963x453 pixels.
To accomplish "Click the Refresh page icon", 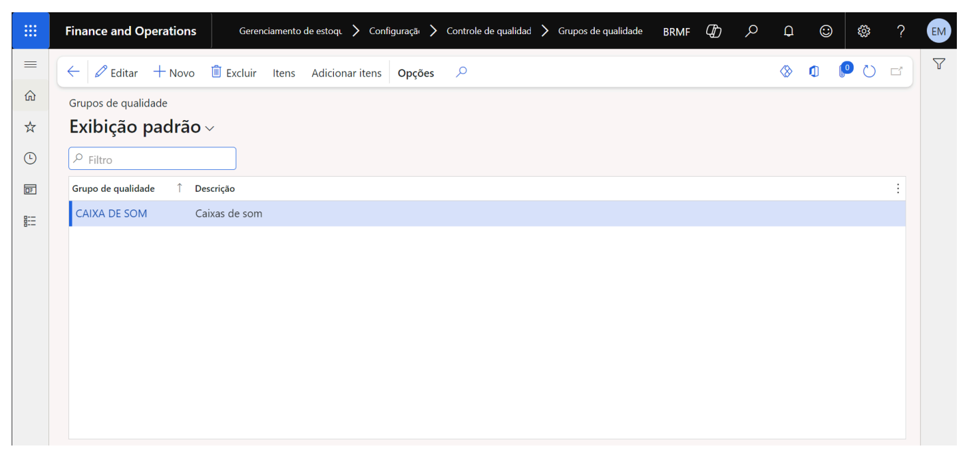I will (869, 72).
